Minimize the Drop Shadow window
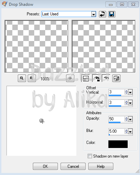This screenshot has height=175, width=140. 111,4
